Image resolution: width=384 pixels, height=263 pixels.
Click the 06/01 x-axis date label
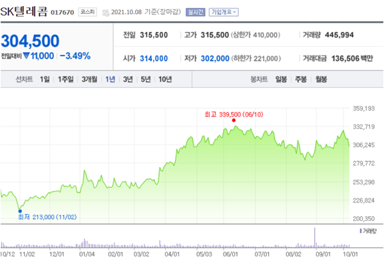click(x=230, y=254)
